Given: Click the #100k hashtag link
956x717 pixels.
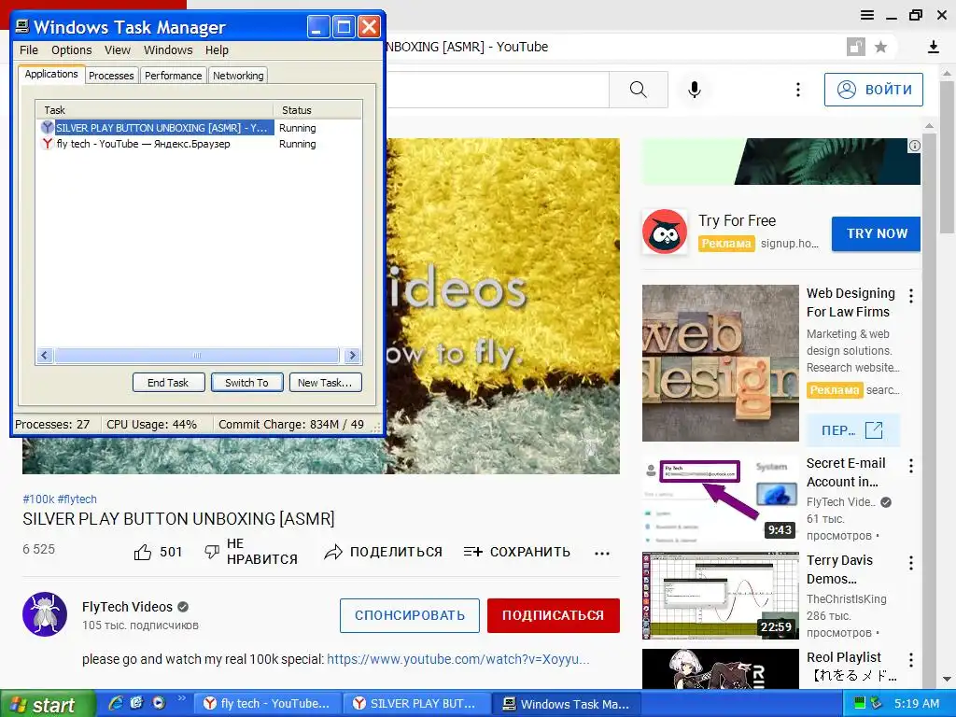Looking at the screenshot, I should click(x=38, y=499).
